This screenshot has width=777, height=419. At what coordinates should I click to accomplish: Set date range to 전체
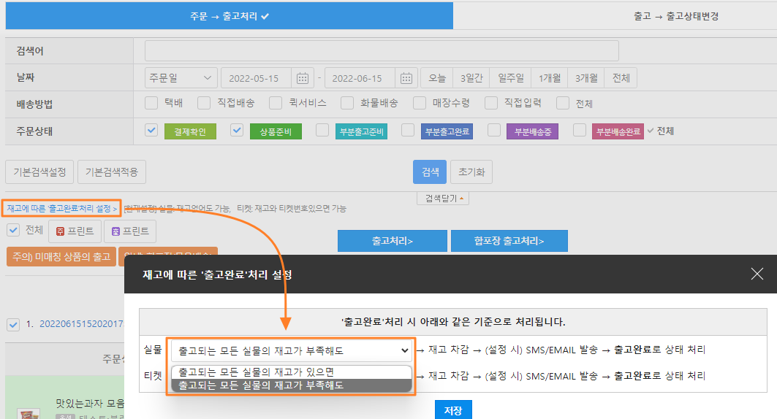coord(621,78)
